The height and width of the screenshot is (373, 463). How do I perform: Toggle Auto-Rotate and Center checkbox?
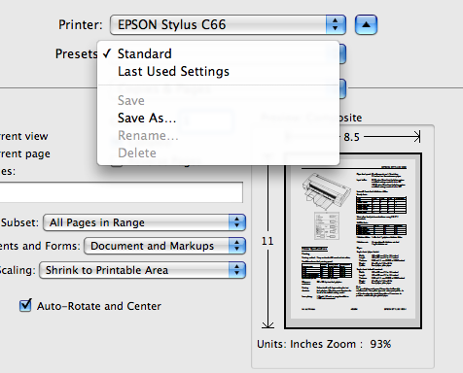point(25,305)
